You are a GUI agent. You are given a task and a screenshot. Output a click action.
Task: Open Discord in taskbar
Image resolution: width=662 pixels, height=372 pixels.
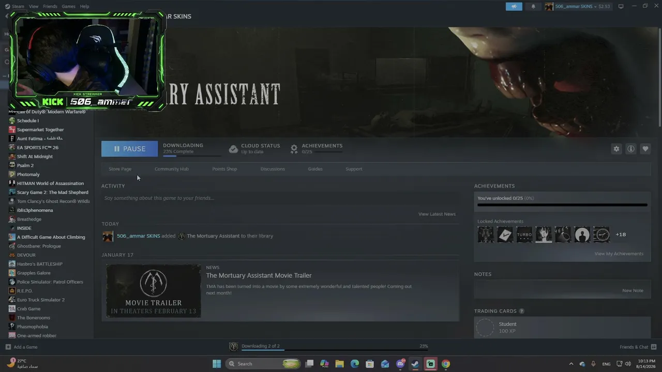[x=400, y=364]
